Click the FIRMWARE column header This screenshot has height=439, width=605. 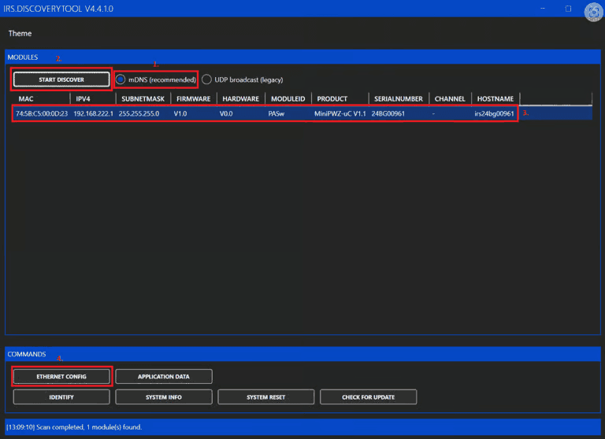[193, 98]
